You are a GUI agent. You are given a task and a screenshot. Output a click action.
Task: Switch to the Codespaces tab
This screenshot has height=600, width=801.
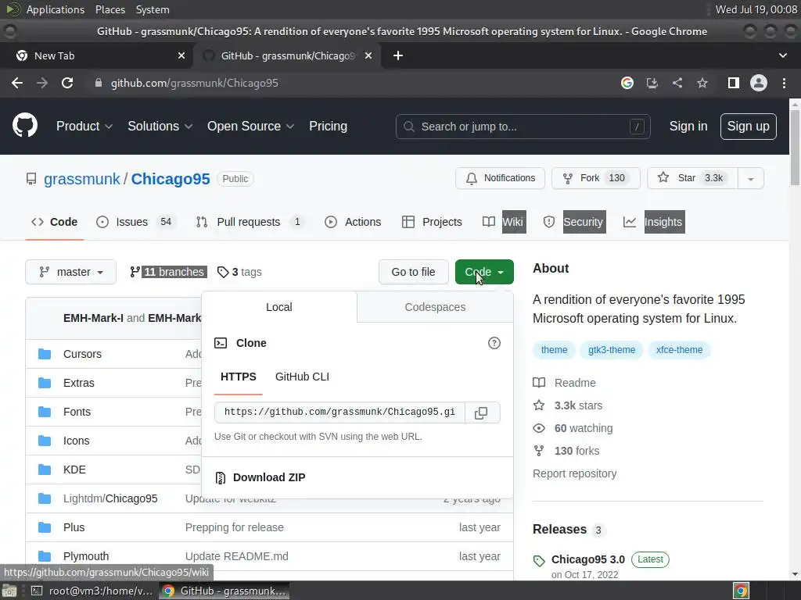click(x=435, y=307)
